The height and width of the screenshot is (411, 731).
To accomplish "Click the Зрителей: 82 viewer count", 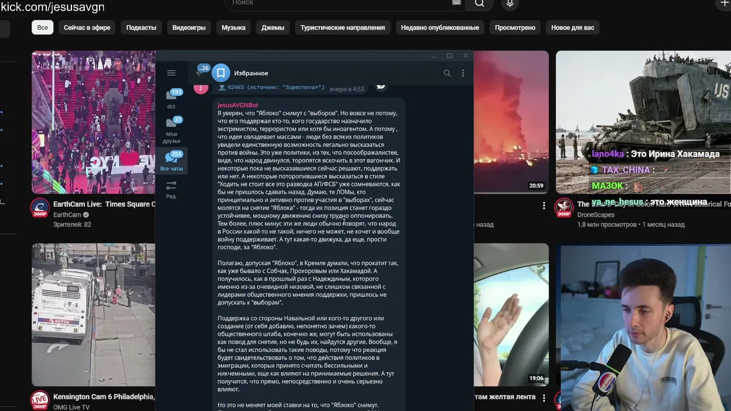I will tap(72, 225).
